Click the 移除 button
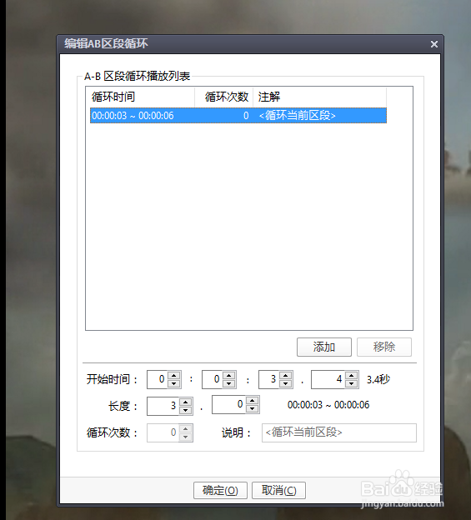Image resolution: width=471 pixels, height=520 pixels. tap(384, 347)
